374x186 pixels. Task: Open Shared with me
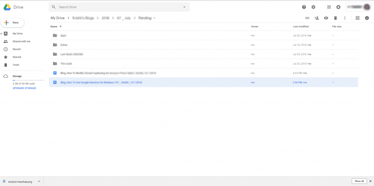(x=22, y=41)
